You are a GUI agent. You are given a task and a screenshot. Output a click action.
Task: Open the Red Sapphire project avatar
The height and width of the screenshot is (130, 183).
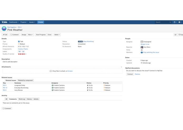(4, 29)
